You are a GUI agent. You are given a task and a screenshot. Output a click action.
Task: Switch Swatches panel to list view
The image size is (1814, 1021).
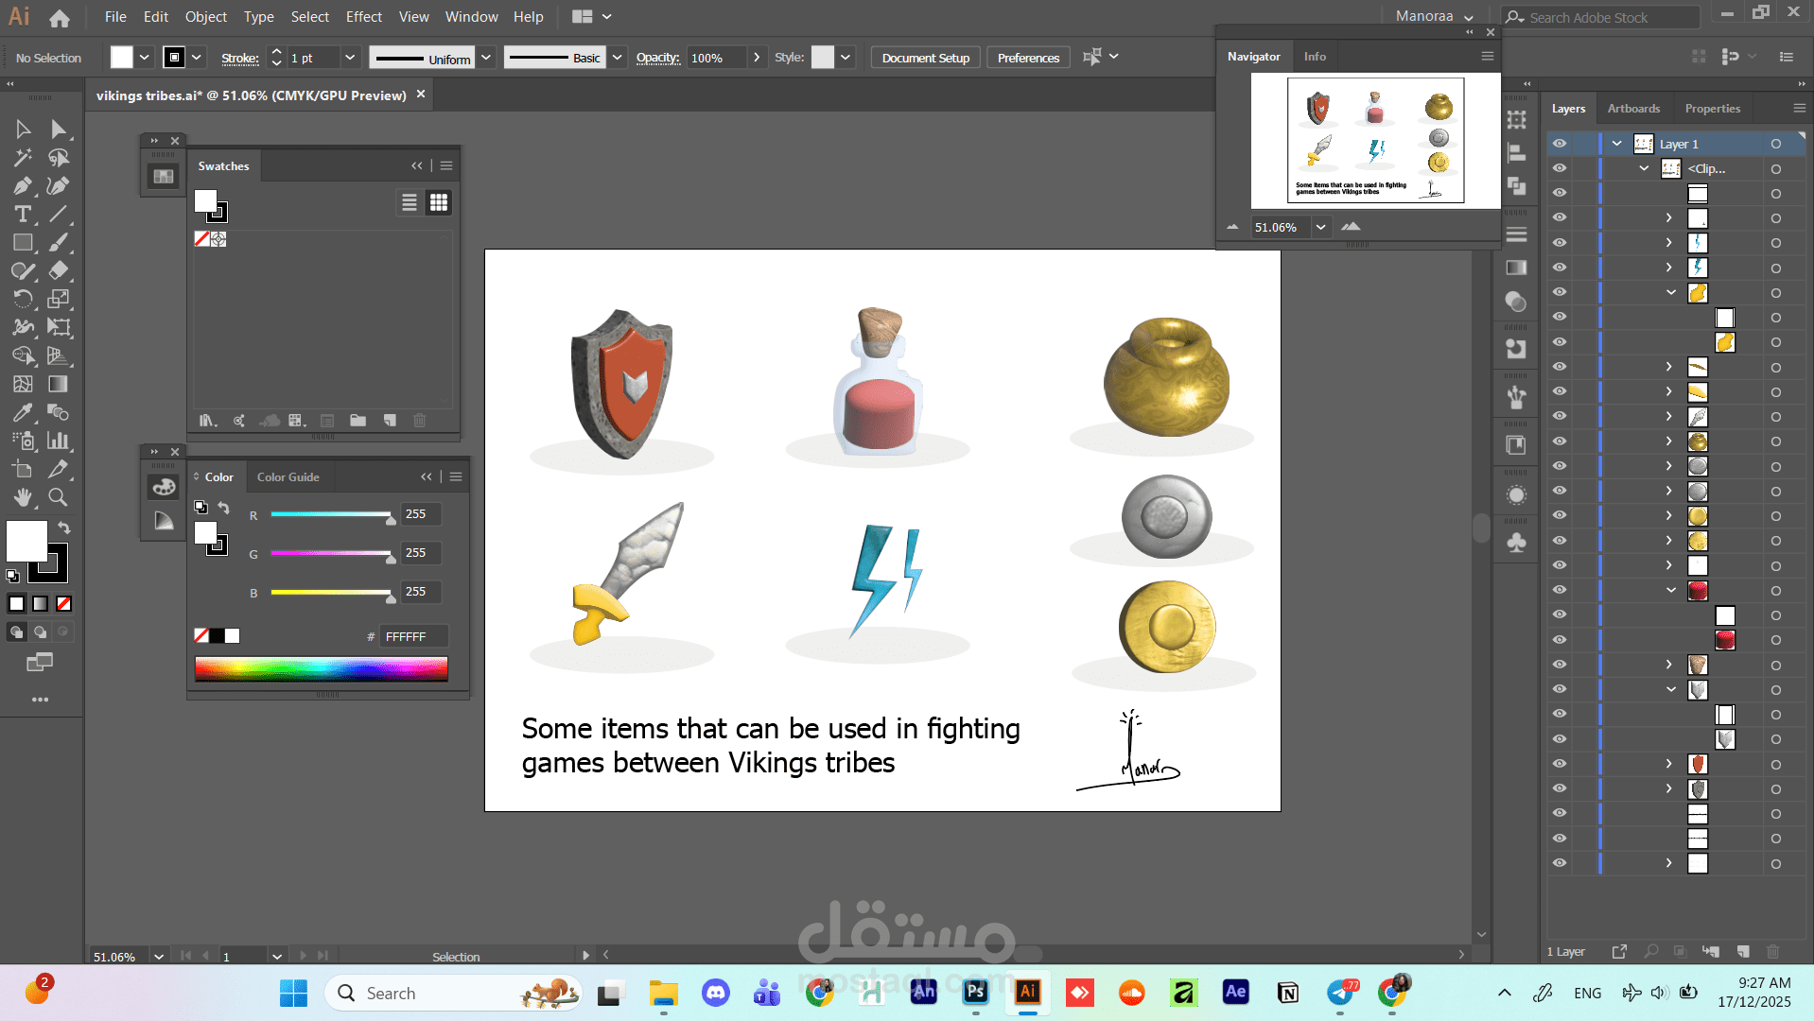click(410, 202)
